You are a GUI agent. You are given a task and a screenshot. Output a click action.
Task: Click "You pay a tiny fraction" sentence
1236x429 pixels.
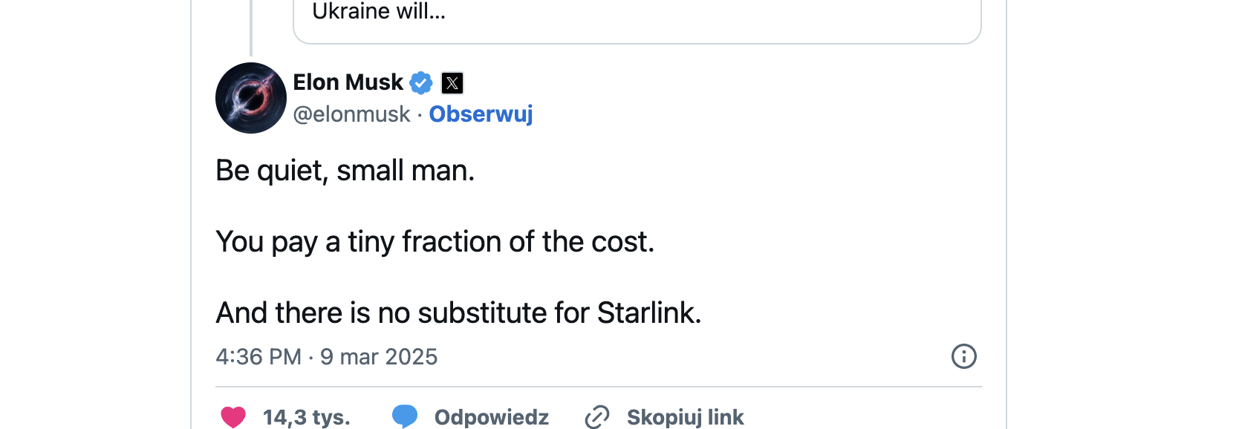[435, 242]
